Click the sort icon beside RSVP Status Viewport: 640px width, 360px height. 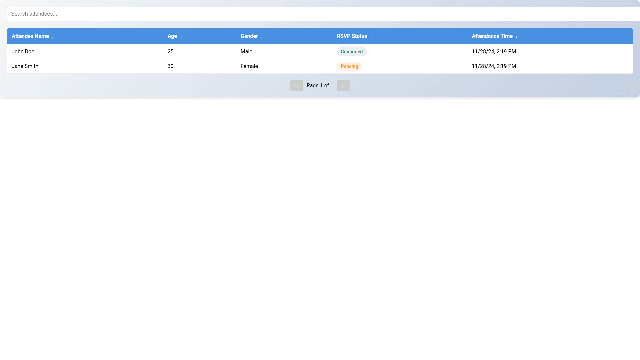[x=371, y=37]
